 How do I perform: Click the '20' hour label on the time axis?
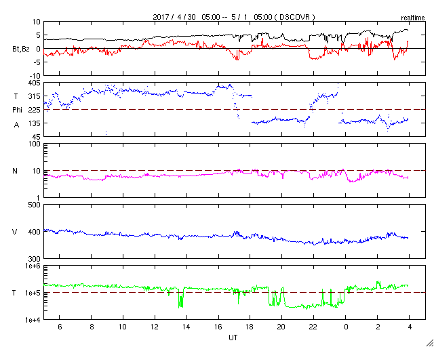(x=282, y=327)
